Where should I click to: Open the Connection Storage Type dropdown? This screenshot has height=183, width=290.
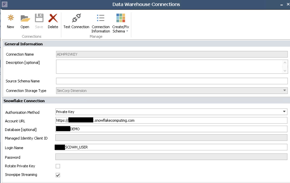click(284, 90)
